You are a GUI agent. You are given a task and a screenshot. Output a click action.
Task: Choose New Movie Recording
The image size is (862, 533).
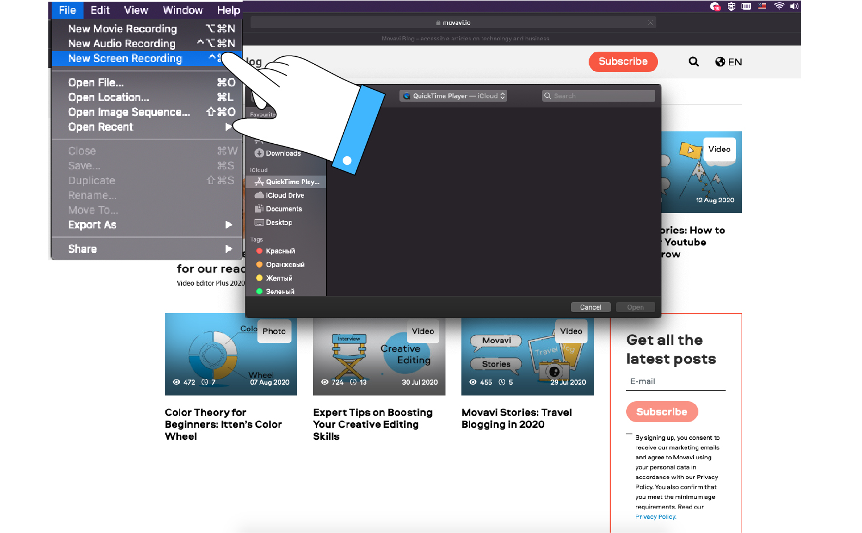click(147, 28)
